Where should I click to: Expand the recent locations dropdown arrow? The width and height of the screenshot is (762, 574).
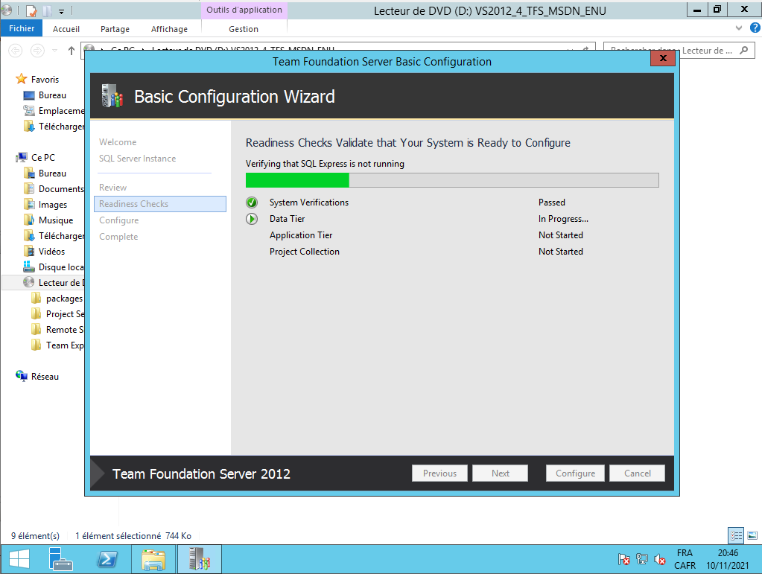tap(55, 51)
